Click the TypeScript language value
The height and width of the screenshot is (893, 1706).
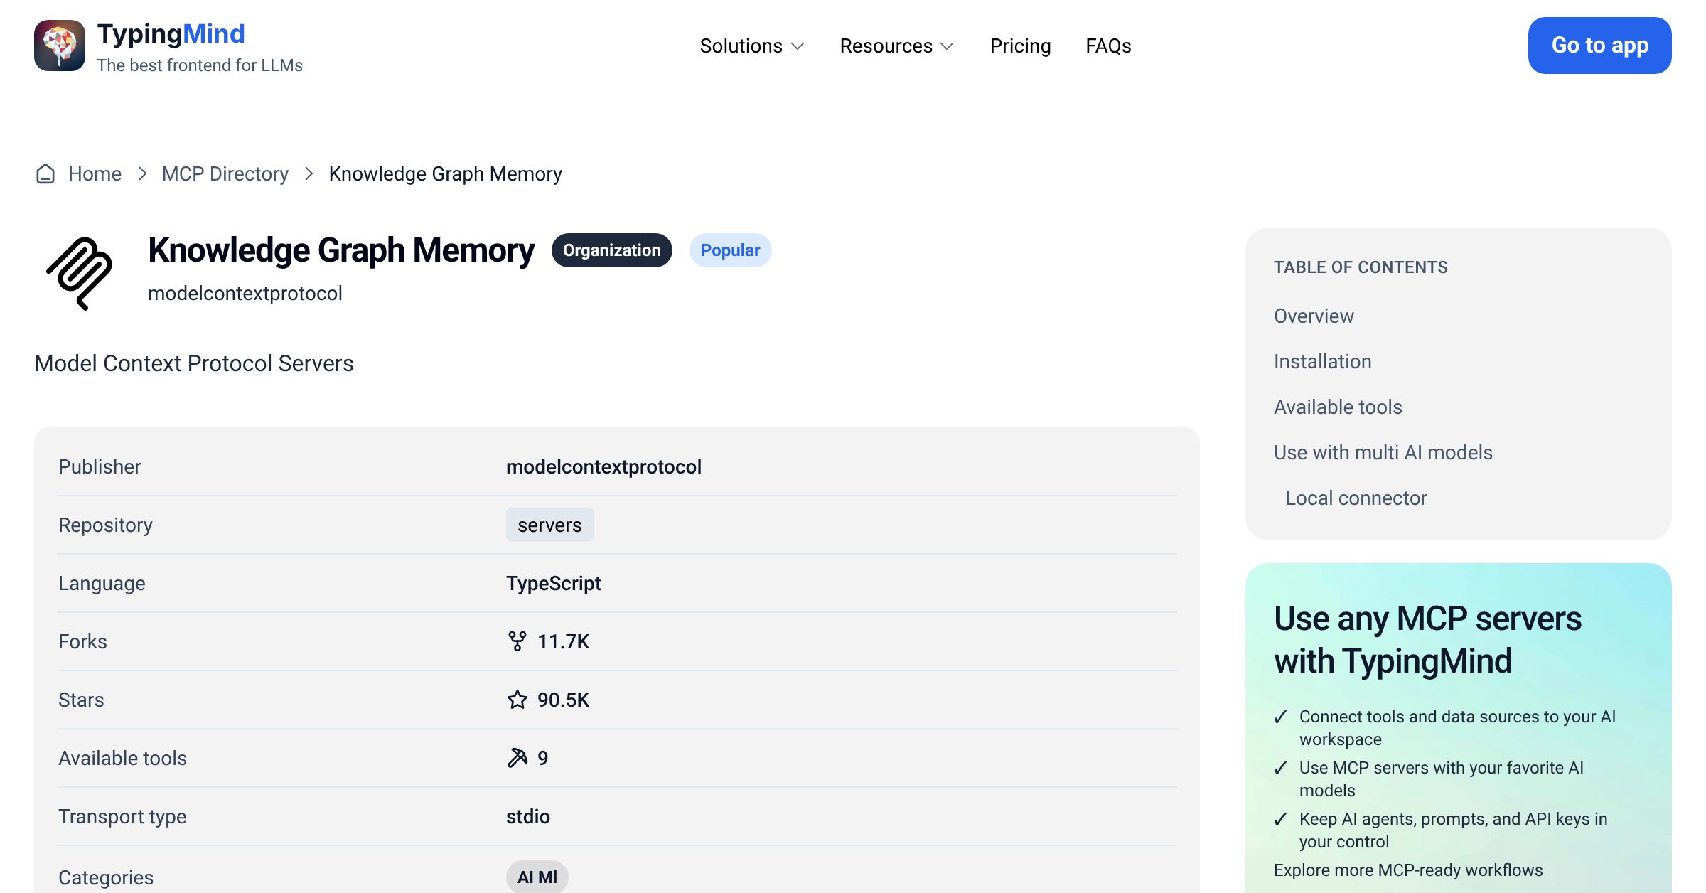[553, 583]
